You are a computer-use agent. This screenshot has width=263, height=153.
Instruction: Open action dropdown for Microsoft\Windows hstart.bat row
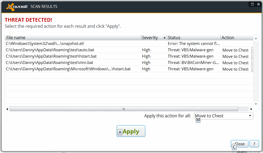252,69
